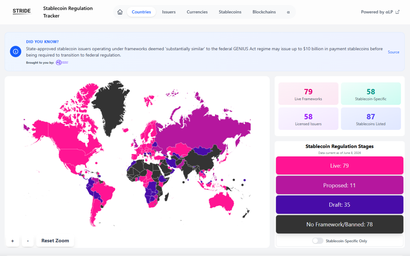Go to the home icon in navigation
Image resolution: width=410 pixels, height=256 pixels.
[120, 12]
